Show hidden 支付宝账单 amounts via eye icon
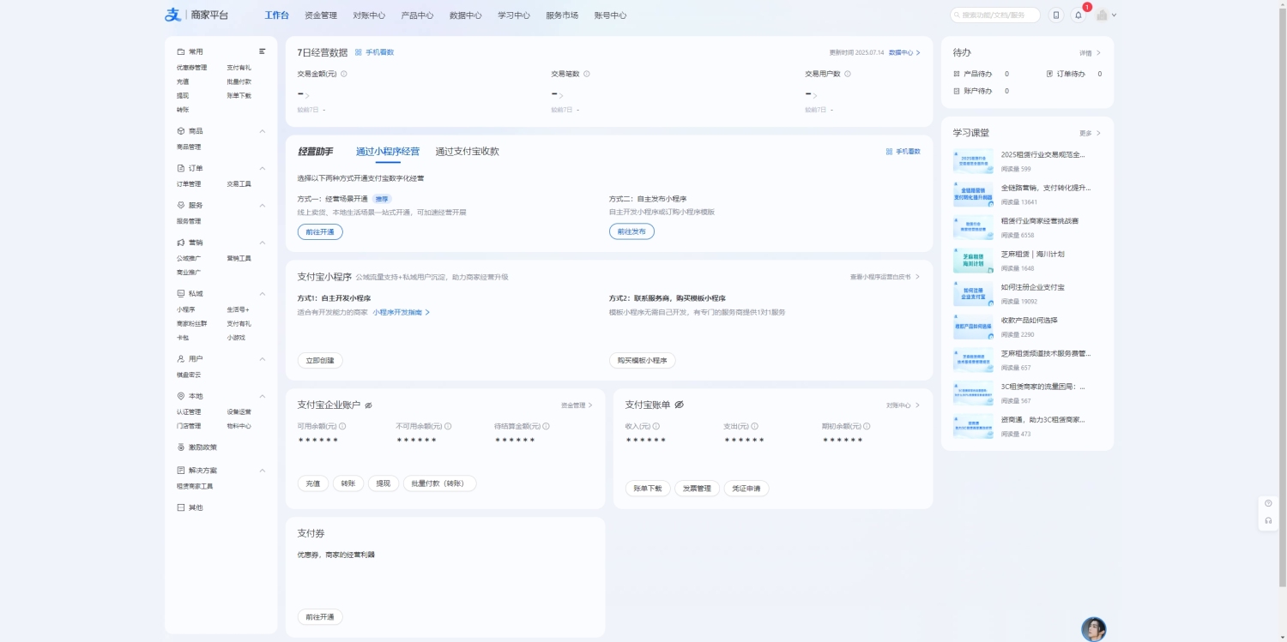This screenshot has width=1287, height=642. pyautogui.click(x=679, y=405)
